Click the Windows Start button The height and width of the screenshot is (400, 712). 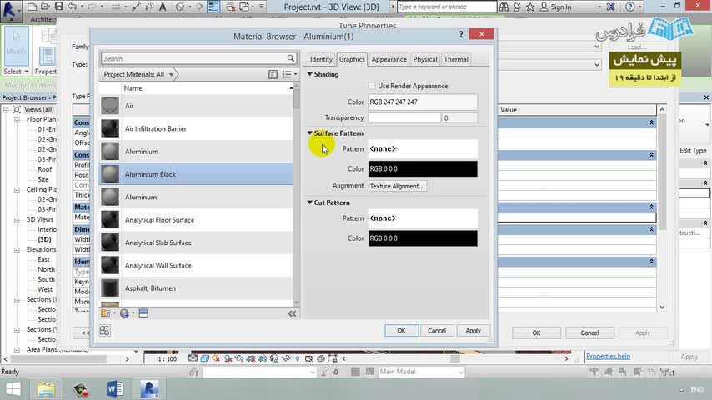coord(13,389)
